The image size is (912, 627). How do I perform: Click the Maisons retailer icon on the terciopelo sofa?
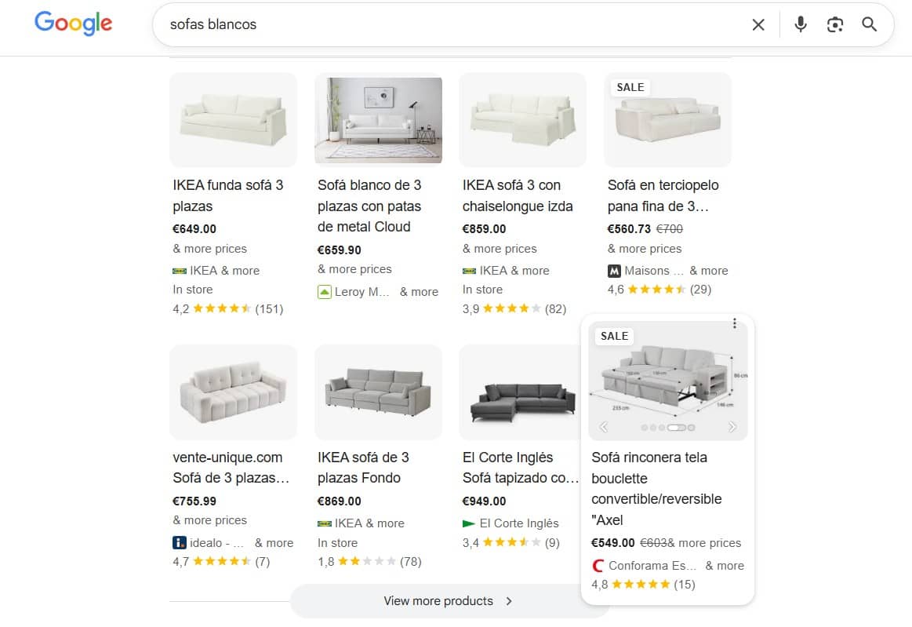click(x=613, y=270)
